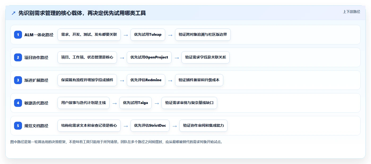Click the 验证协作审阅和集成能力 box
The width and height of the screenshot is (371, 164).
203,126
